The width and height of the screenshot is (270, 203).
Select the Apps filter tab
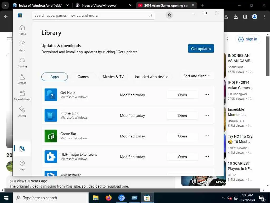[x=55, y=77]
